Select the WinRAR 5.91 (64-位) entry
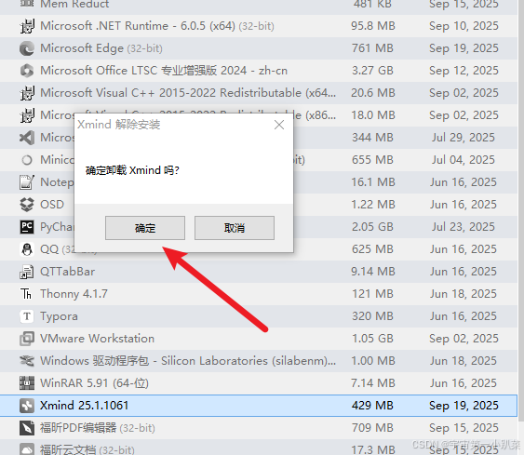This screenshot has height=455, width=524. [x=259, y=383]
